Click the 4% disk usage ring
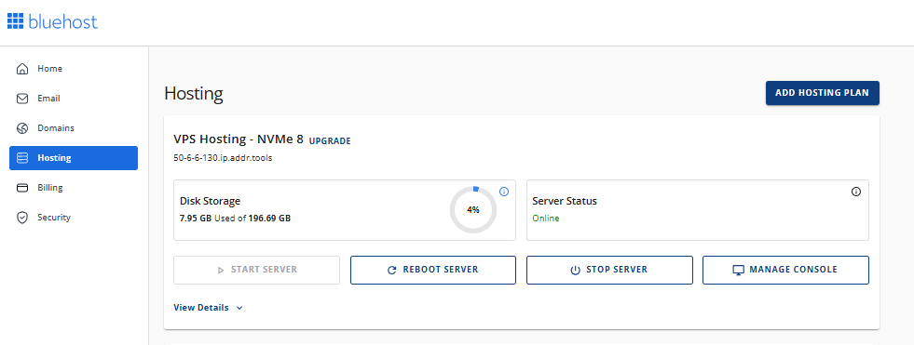 click(473, 210)
